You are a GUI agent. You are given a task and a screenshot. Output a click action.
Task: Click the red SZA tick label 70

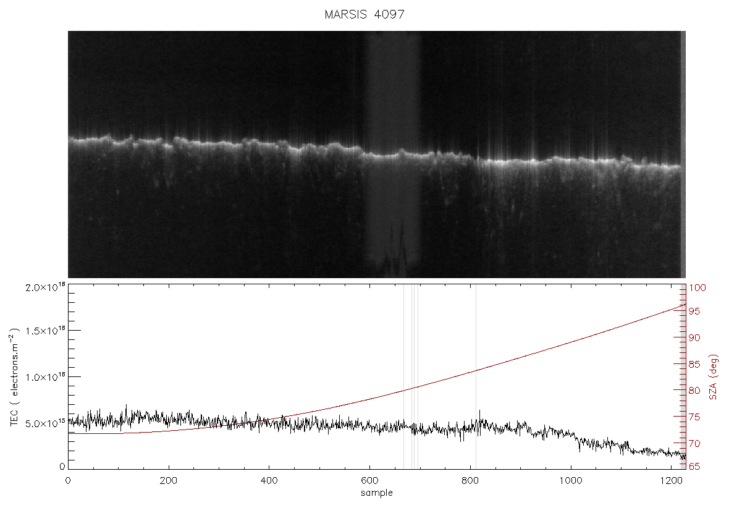click(694, 444)
